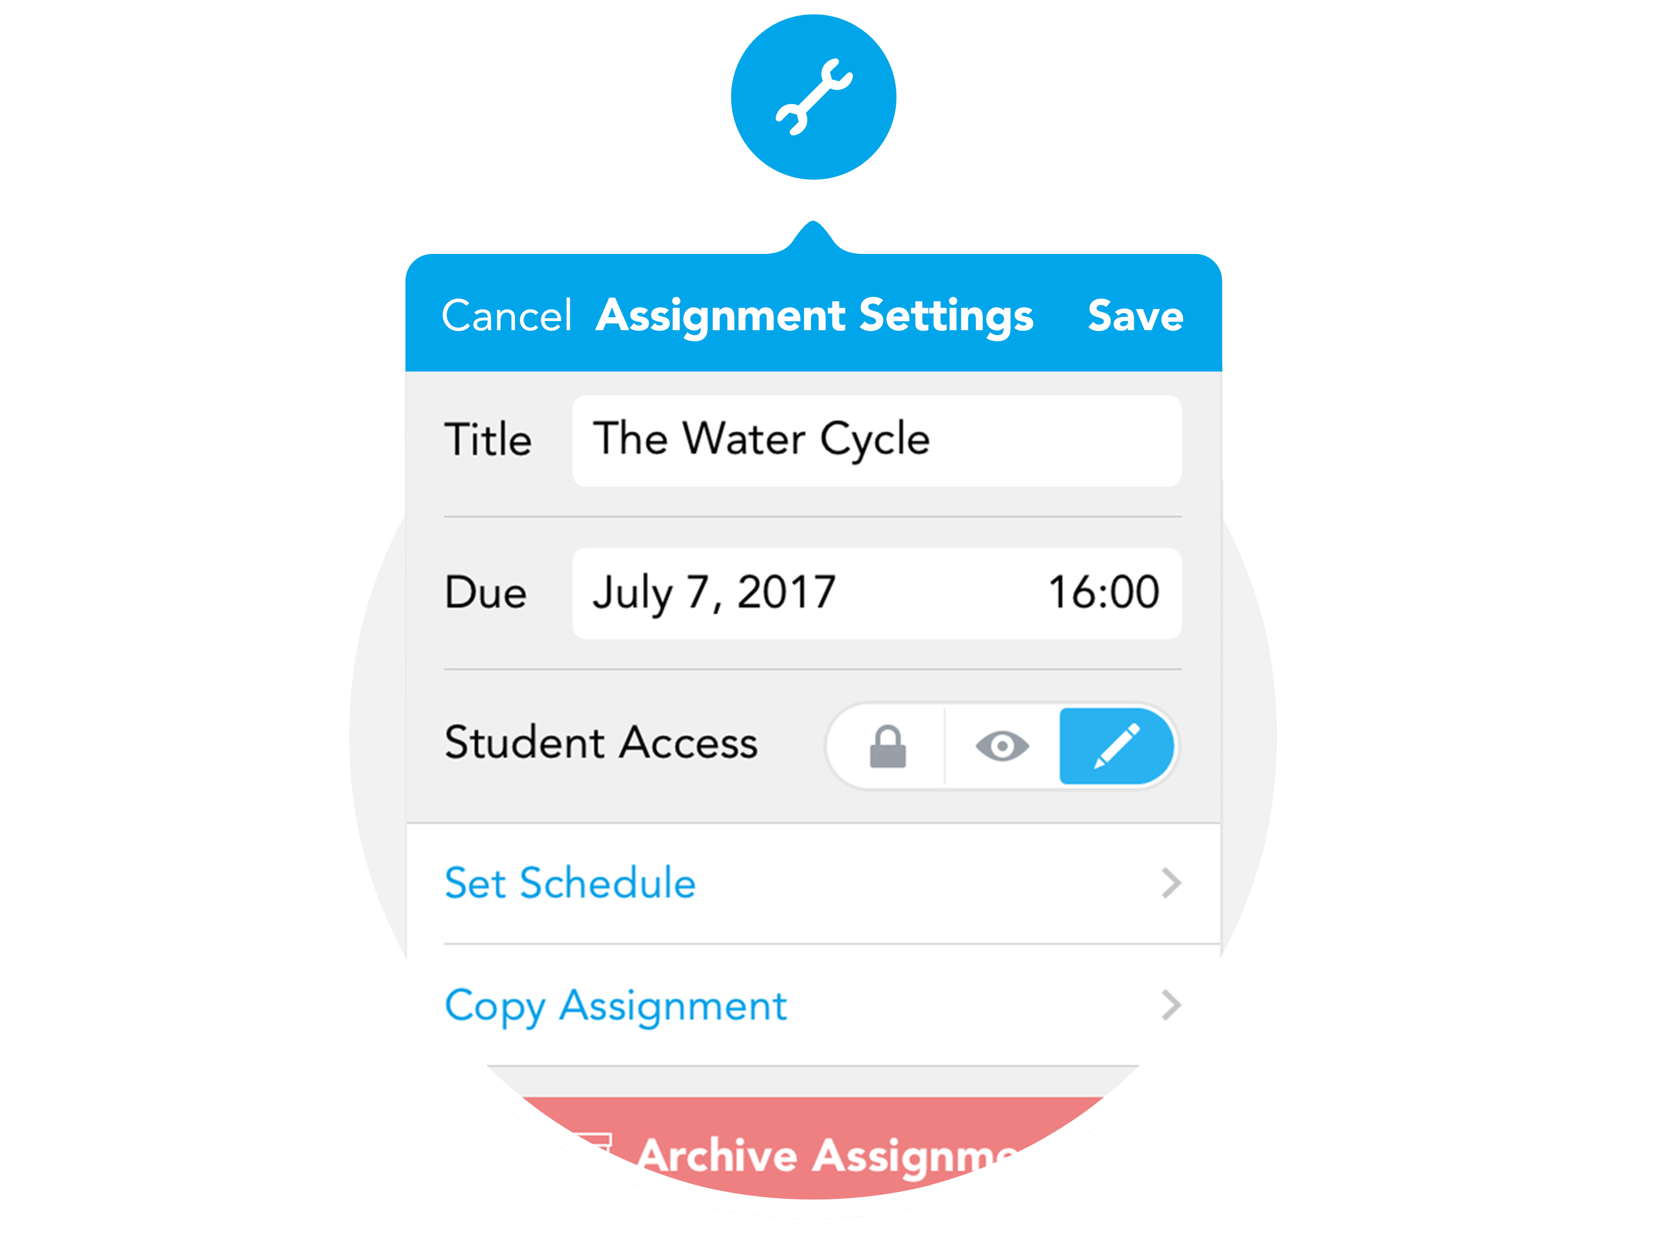1667x1237 pixels.
Task: Click the wrench settings icon
Action: pyautogui.click(x=813, y=97)
